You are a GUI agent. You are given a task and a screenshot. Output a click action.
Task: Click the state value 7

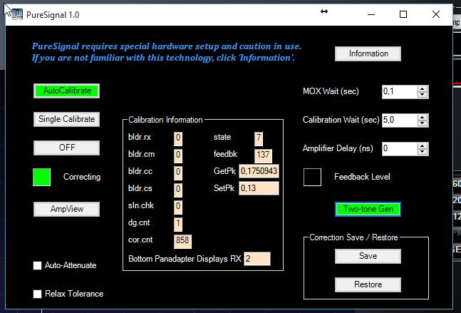pos(259,138)
